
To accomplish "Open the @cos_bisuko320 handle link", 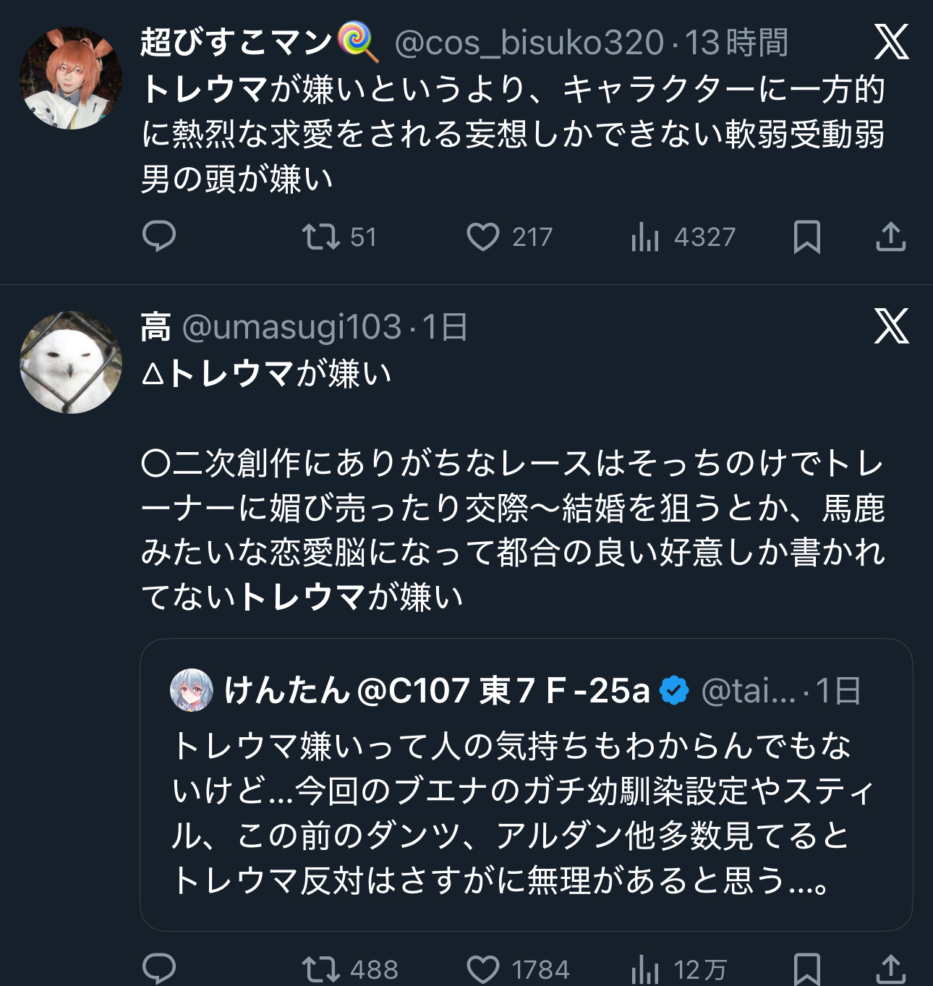I will click(529, 43).
